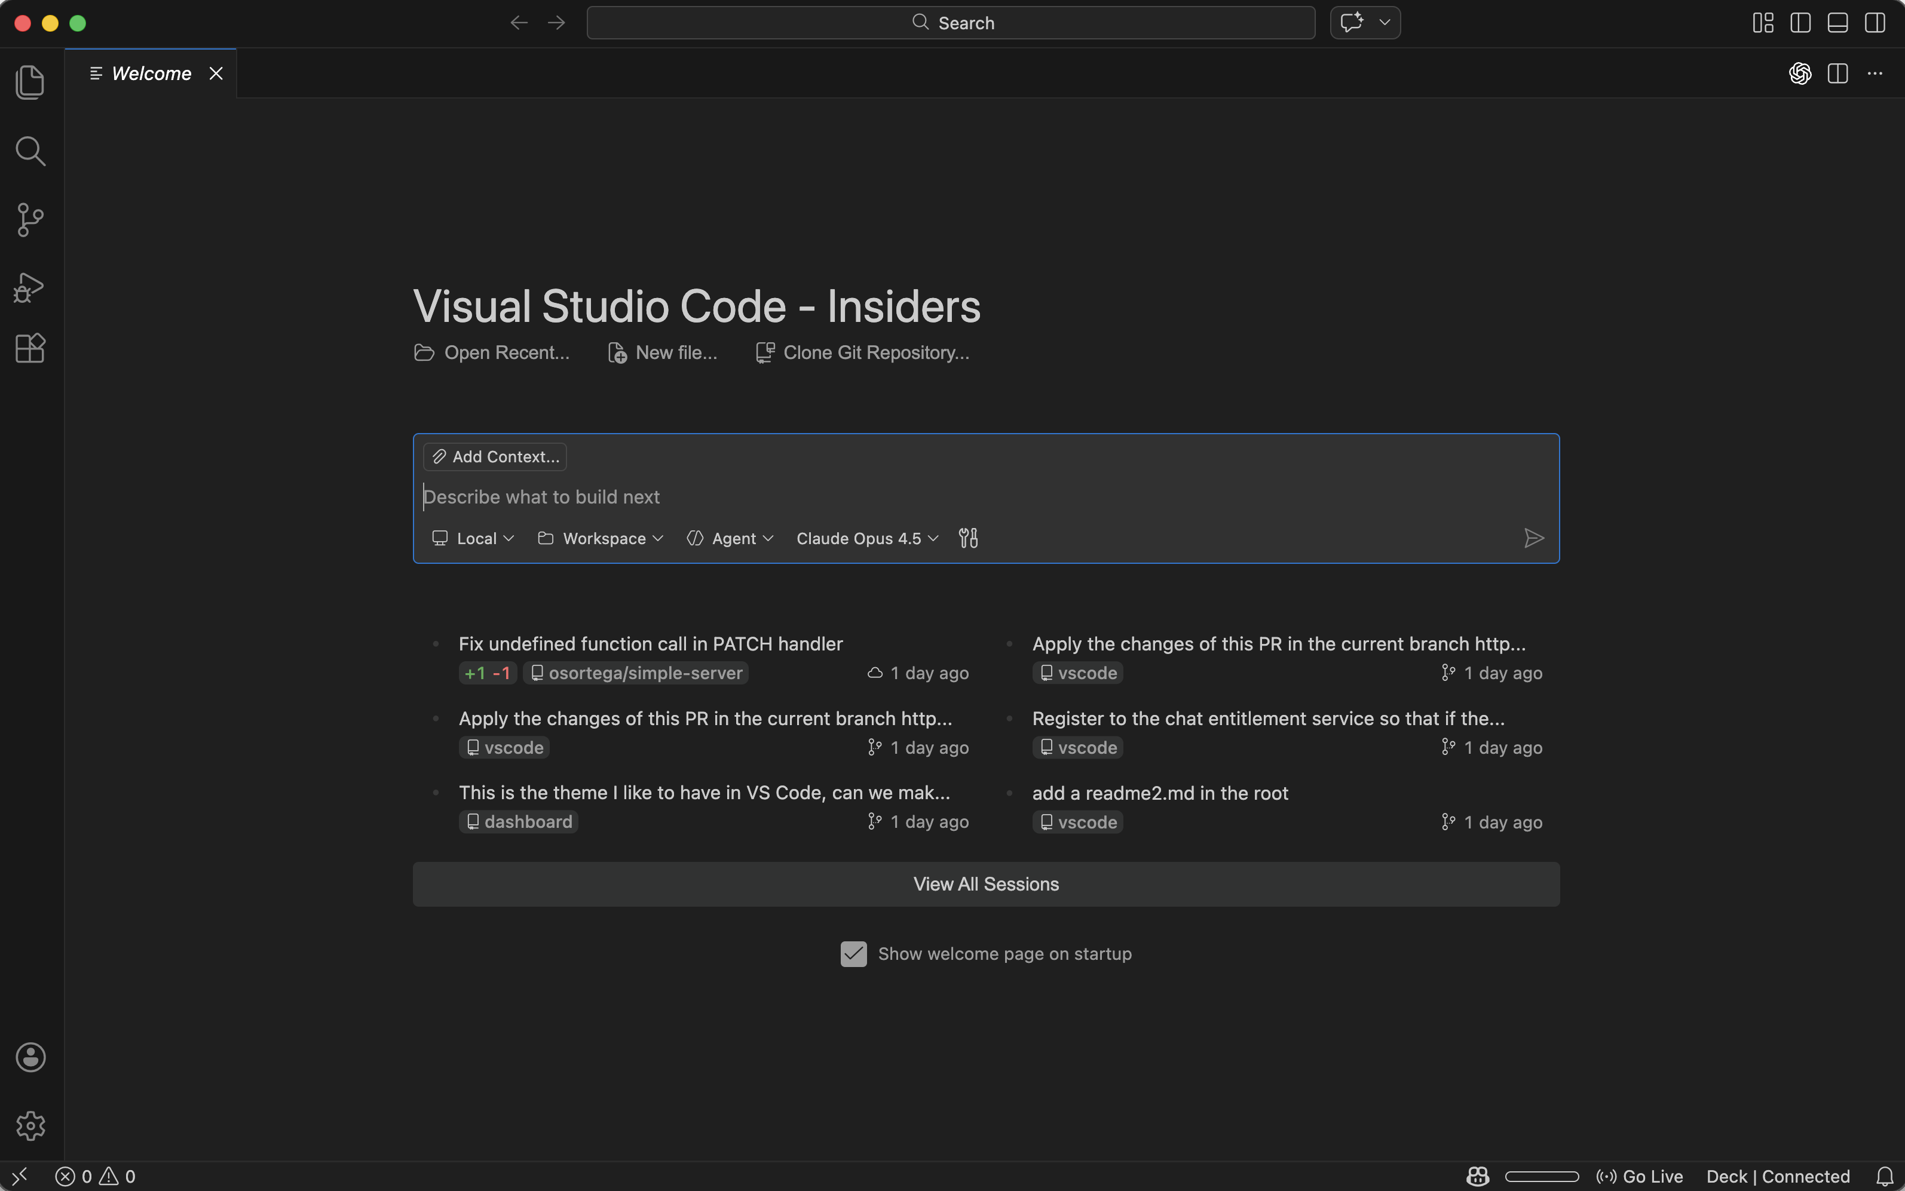Expand the Workspace selector in the chat box
The width and height of the screenshot is (1905, 1191).
599,538
